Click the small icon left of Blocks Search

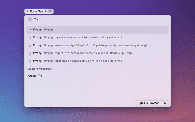coord(27,11)
